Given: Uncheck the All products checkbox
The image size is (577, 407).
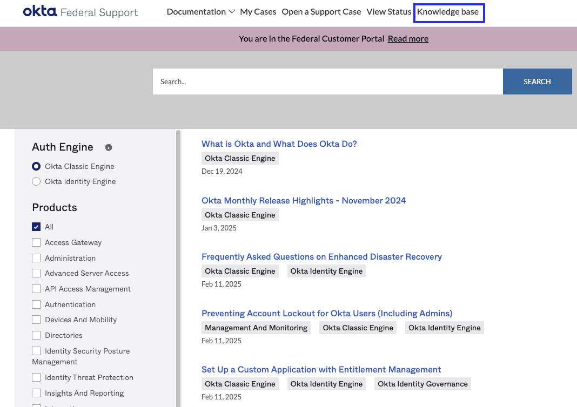Looking at the screenshot, I should (36, 227).
